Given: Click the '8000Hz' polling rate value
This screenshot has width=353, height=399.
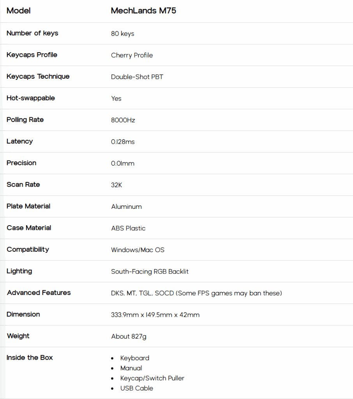Looking at the screenshot, I should 123,120.
